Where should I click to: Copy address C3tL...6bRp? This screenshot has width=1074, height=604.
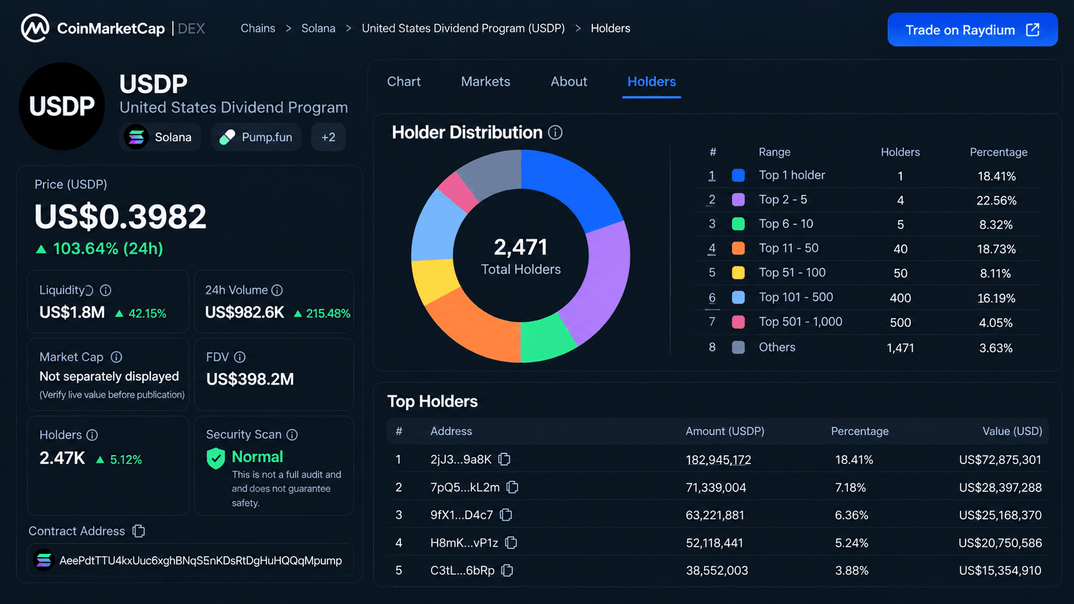tap(507, 570)
